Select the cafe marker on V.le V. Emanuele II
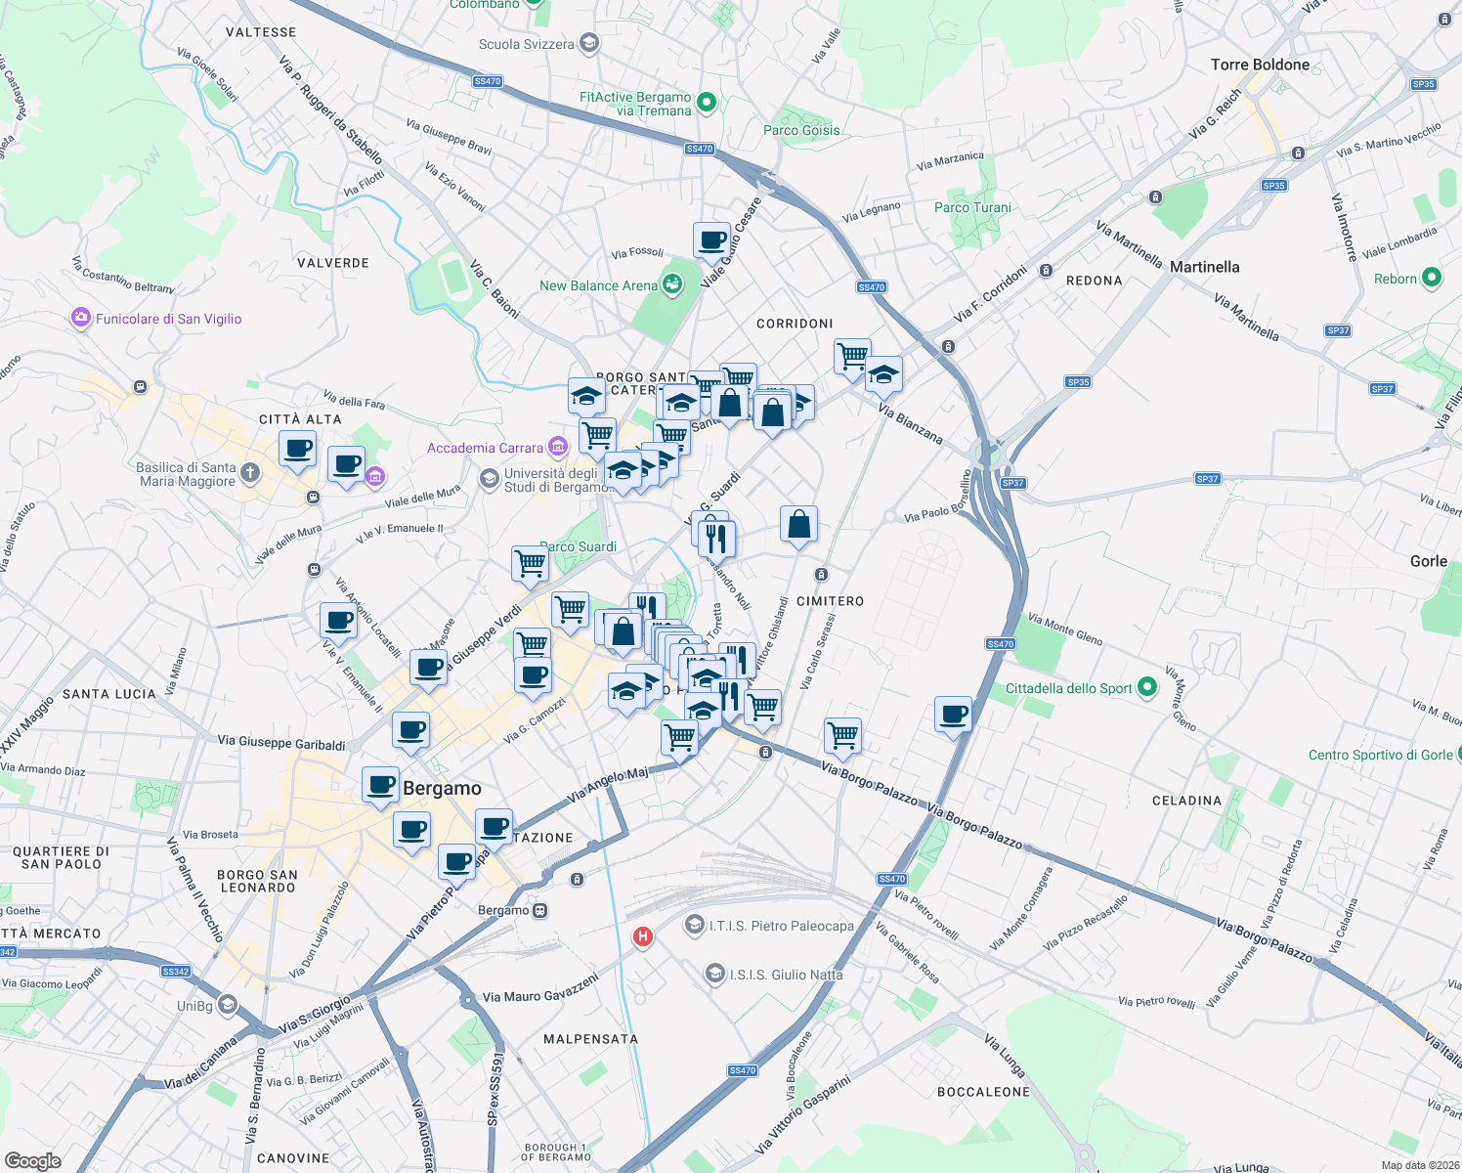 (339, 622)
